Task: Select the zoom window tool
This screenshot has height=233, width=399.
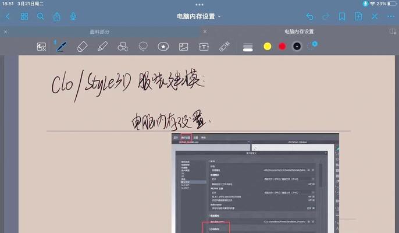Action: point(41,47)
